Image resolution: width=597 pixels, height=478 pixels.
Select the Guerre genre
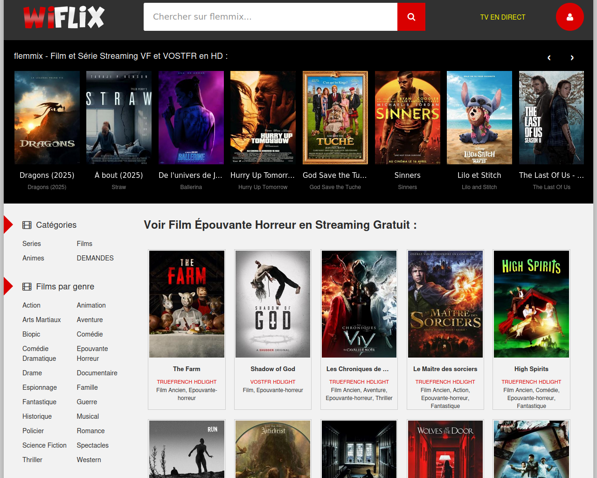coord(87,402)
